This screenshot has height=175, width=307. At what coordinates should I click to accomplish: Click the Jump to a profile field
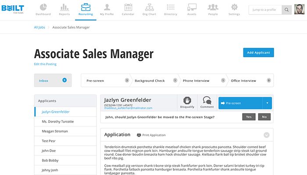point(265,10)
